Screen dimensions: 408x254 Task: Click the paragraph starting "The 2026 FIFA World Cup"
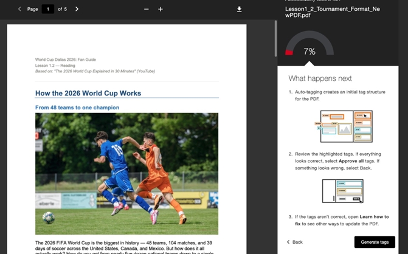pyautogui.click(x=125, y=247)
